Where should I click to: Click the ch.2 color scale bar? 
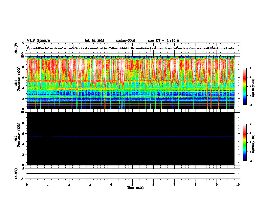(x=245, y=142)
